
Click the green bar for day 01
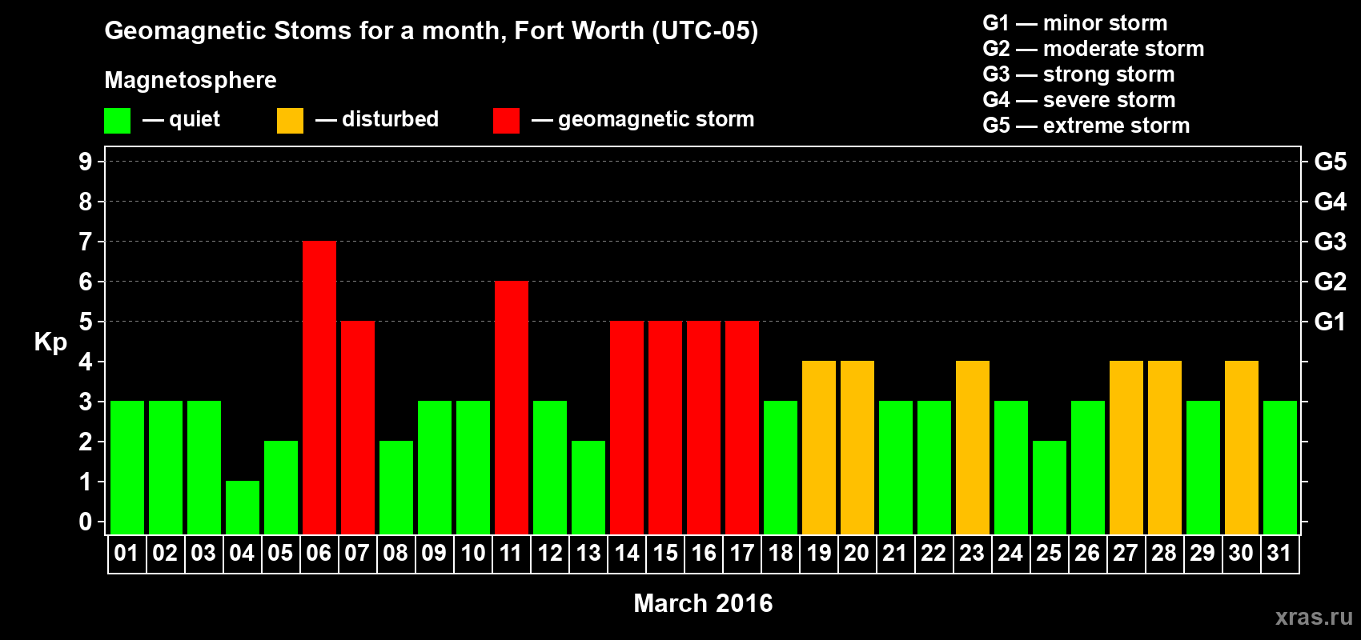click(127, 467)
